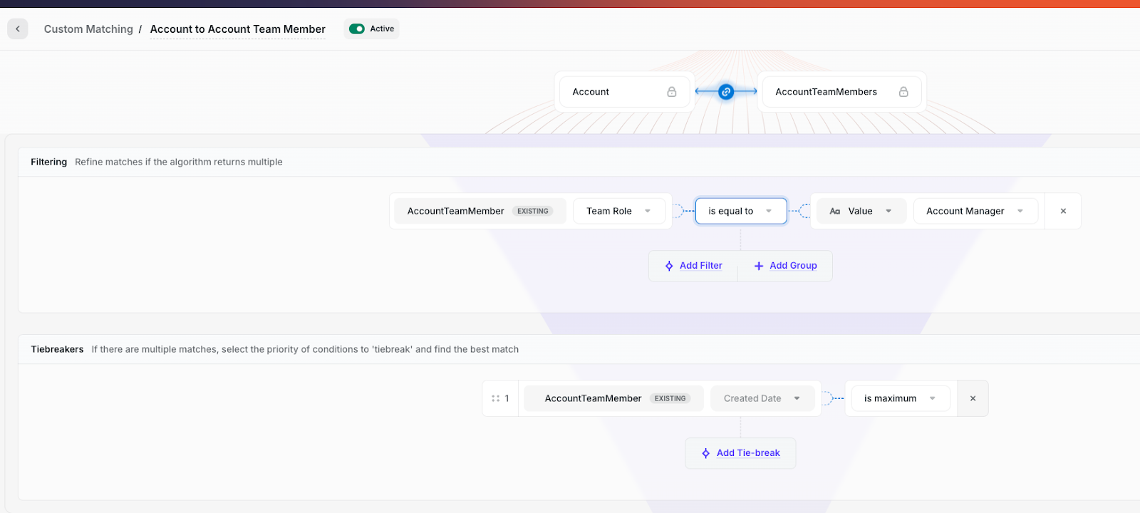Click Add Filter
1140x513 pixels.
pyautogui.click(x=693, y=266)
